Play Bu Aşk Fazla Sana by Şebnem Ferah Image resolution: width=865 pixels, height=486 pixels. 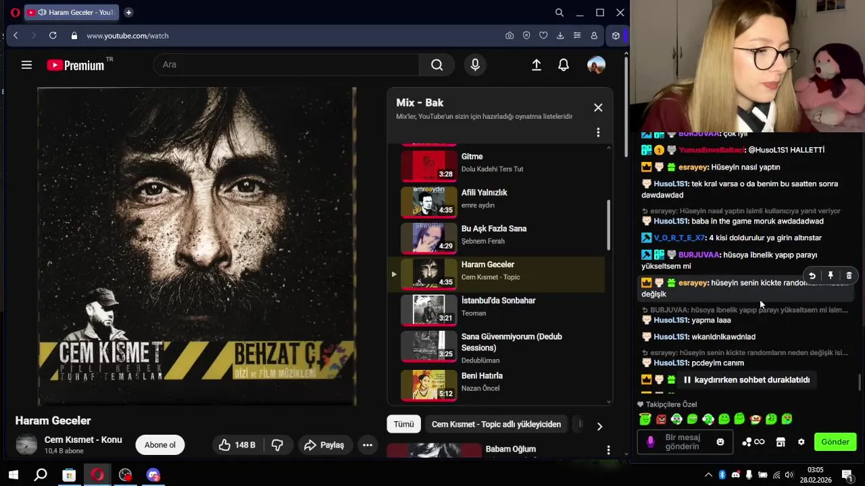coord(498,237)
